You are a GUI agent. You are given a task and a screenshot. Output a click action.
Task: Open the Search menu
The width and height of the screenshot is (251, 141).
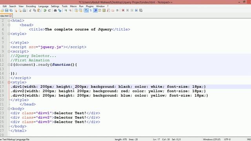coord(13,6)
